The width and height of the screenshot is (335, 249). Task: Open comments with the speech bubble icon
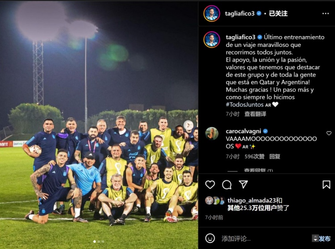[226, 185]
